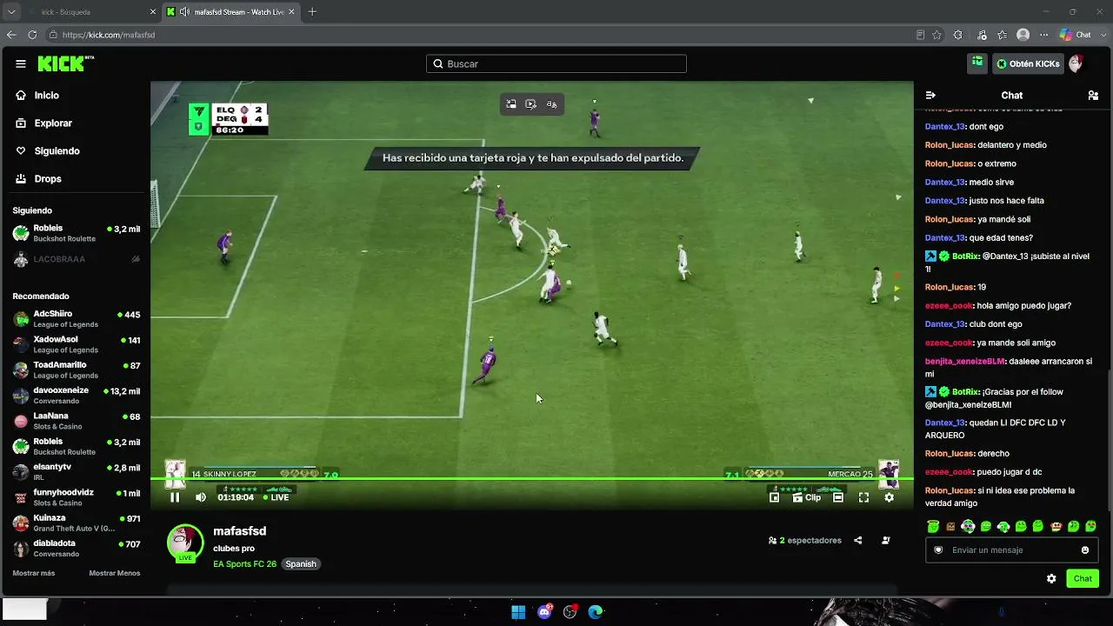Create a Clip of the stream

click(807, 497)
